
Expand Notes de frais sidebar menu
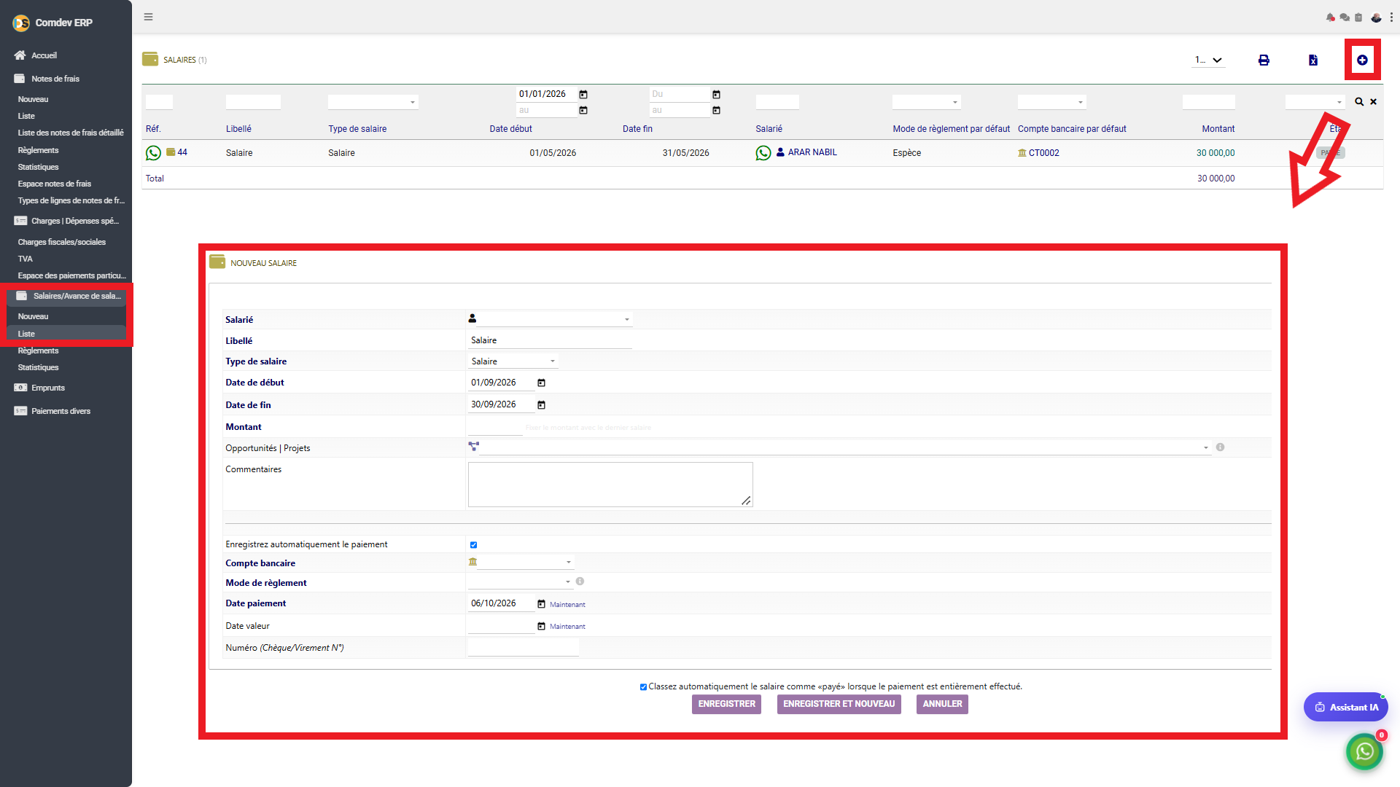point(55,79)
